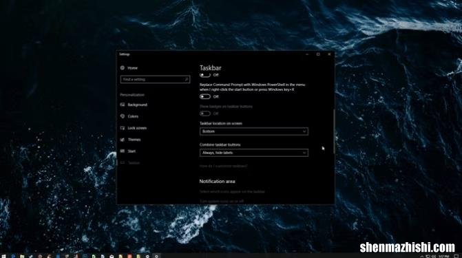
Task: Toggle the switch directly under Taskbar heading
Action: 205,75
